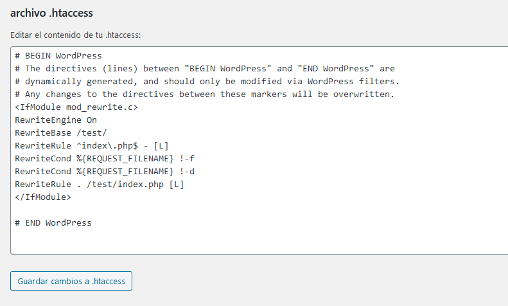
Task: Click the '# The directives (lines) between' comment
Action: pyautogui.click(x=205, y=69)
